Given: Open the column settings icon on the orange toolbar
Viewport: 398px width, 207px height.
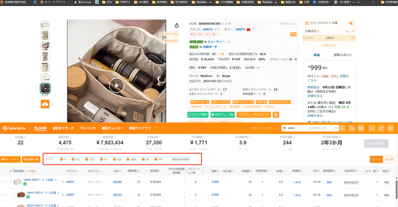Looking at the screenshot, I should point(361,128).
